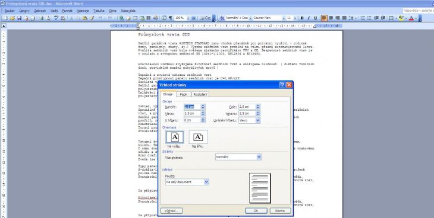Click the Increase Indent icon
This screenshot has height=218, width=434.
[383, 18]
